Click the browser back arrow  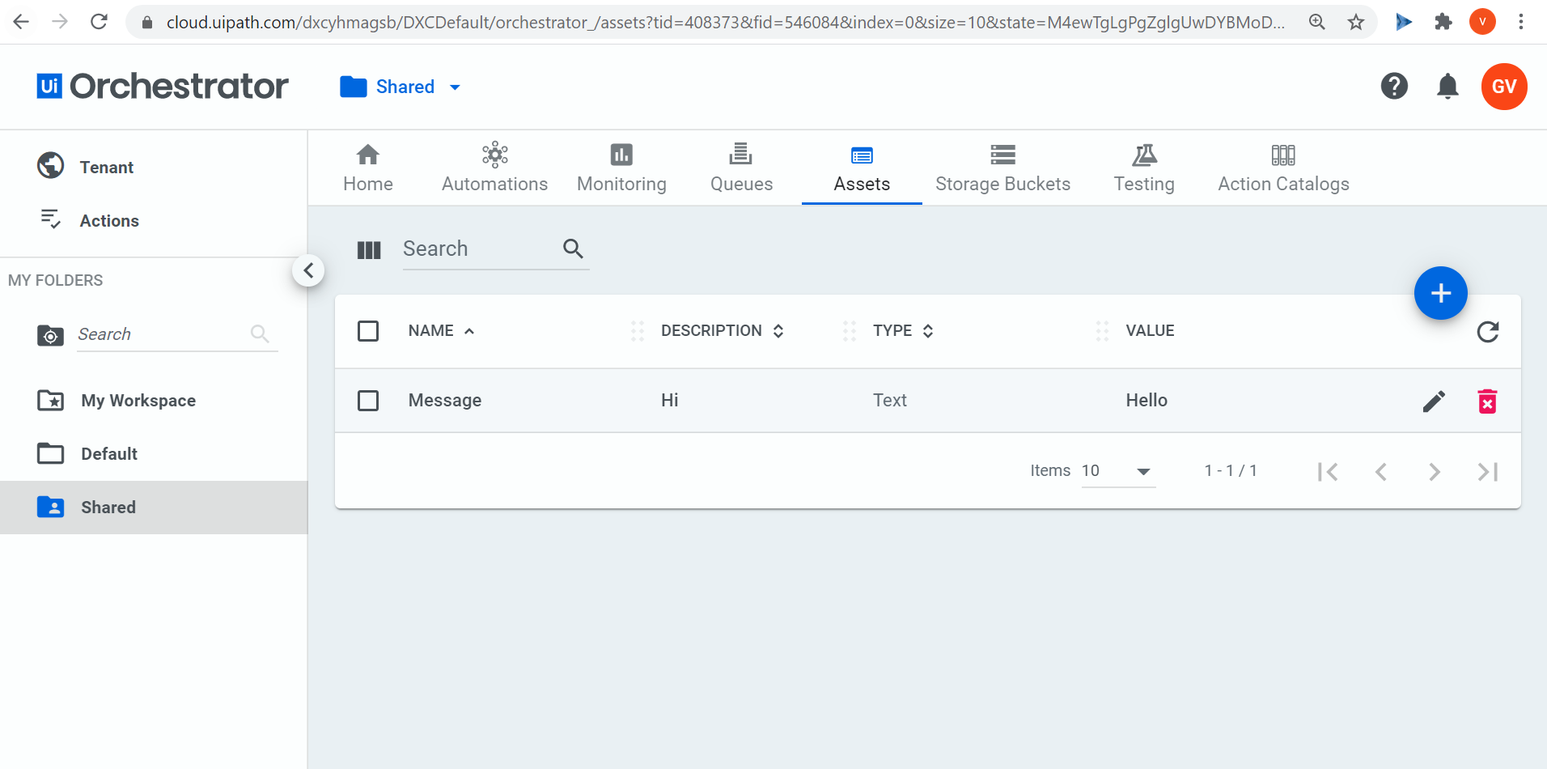pos(22,22)
